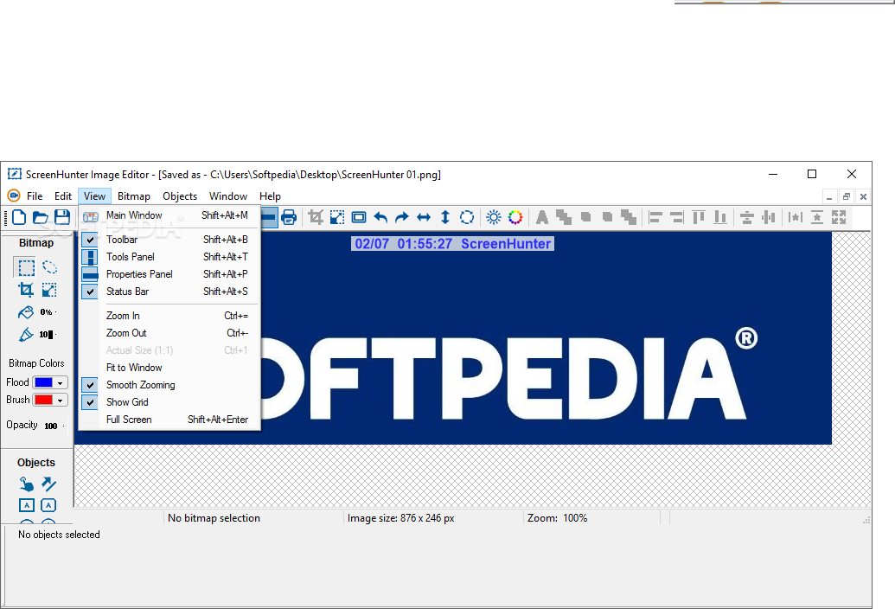Click the flood fill tolerance value 0%

(46, 312)
